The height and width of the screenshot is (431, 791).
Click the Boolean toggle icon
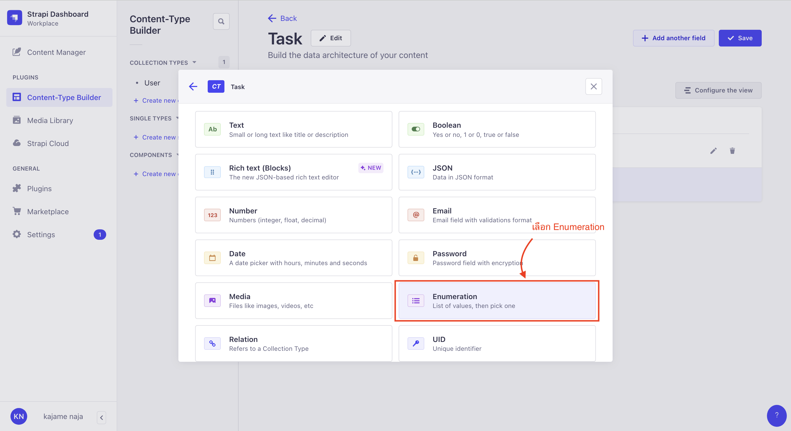(x=416, y=129)
